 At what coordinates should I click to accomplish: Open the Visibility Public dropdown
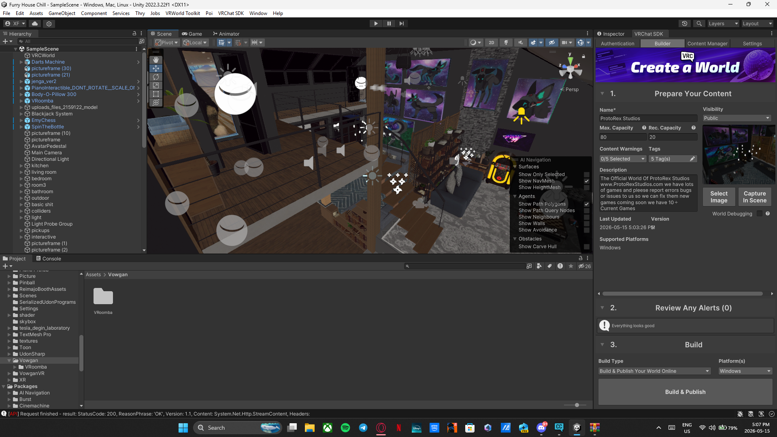point(737,118)
